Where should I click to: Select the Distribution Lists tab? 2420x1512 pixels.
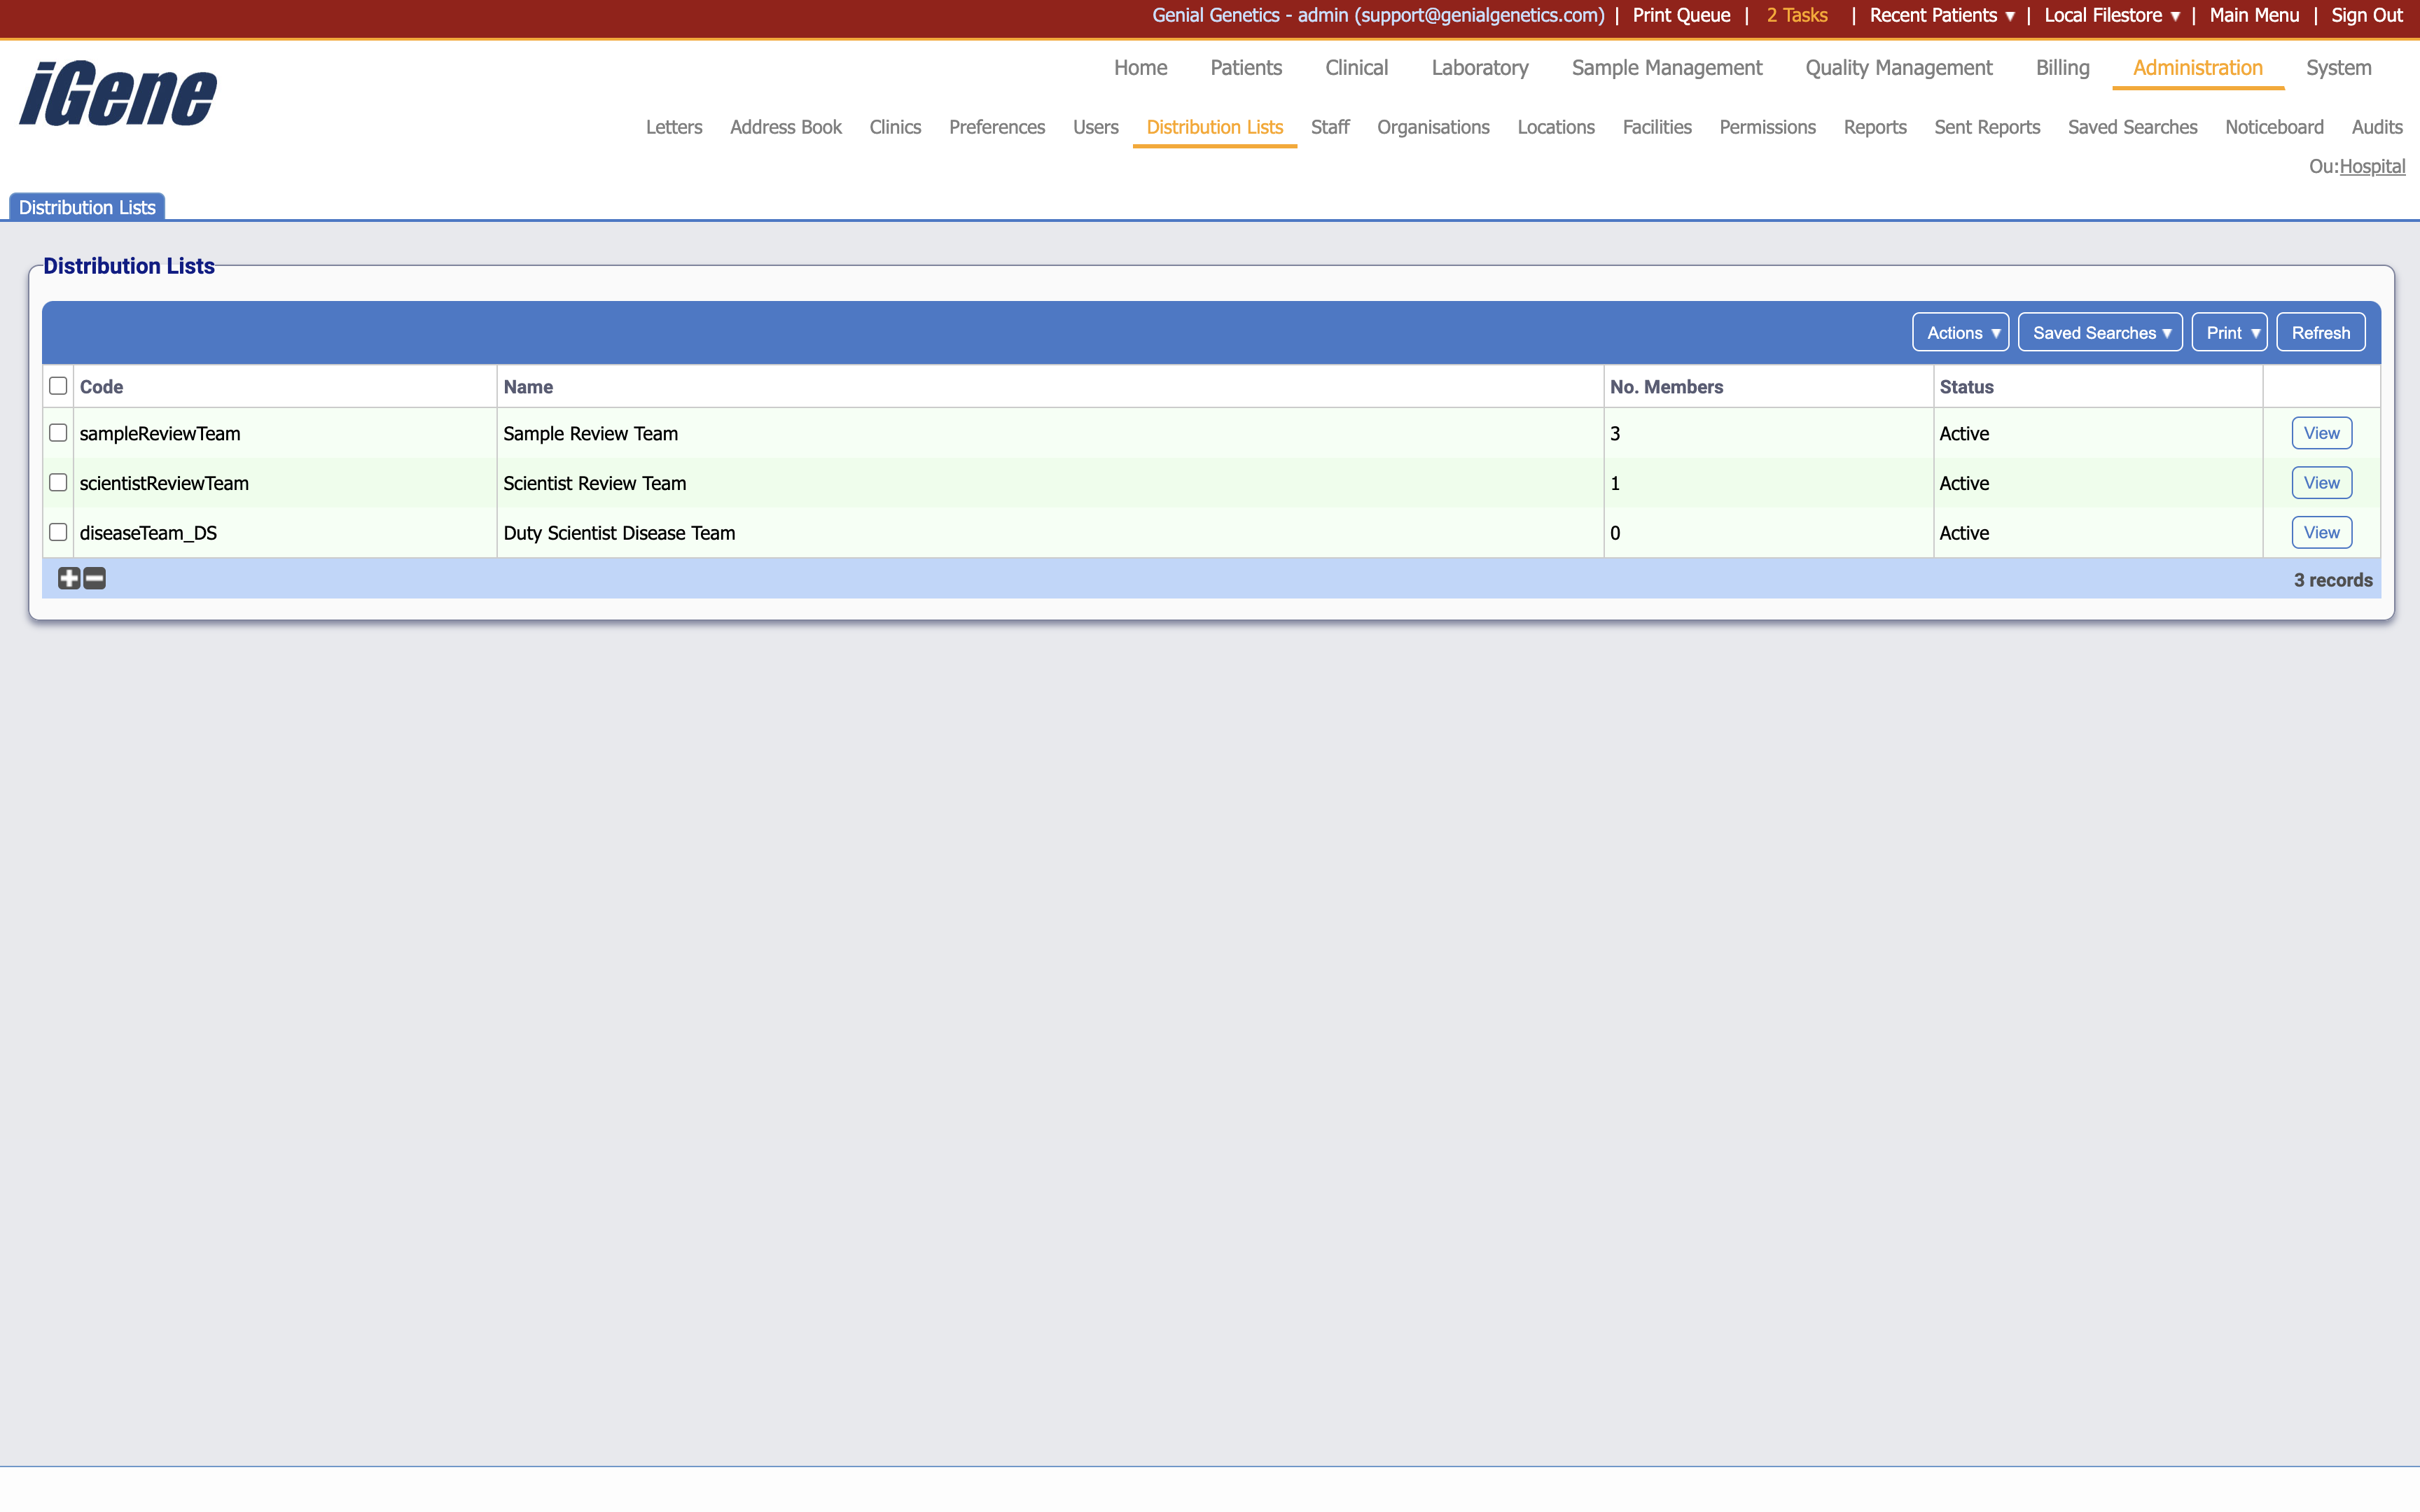[x=86, y=206]
